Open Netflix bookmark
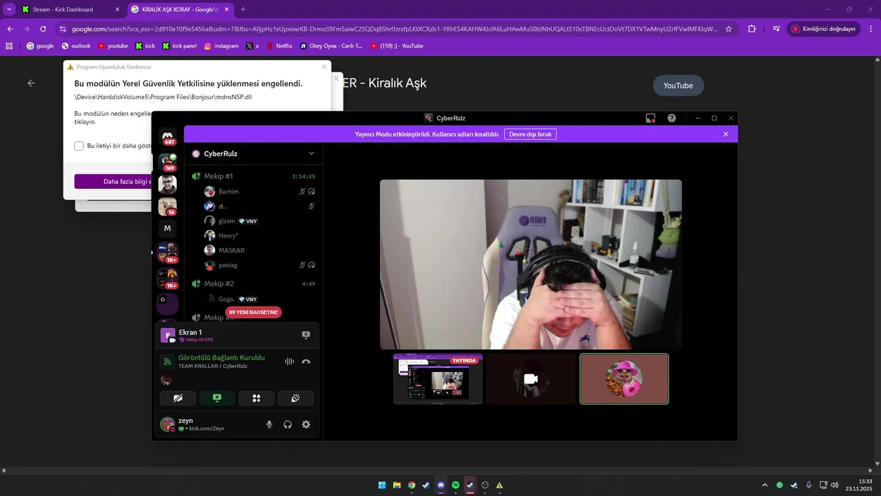The height and width of the screenshot is (496, 881). click(279, 46)
